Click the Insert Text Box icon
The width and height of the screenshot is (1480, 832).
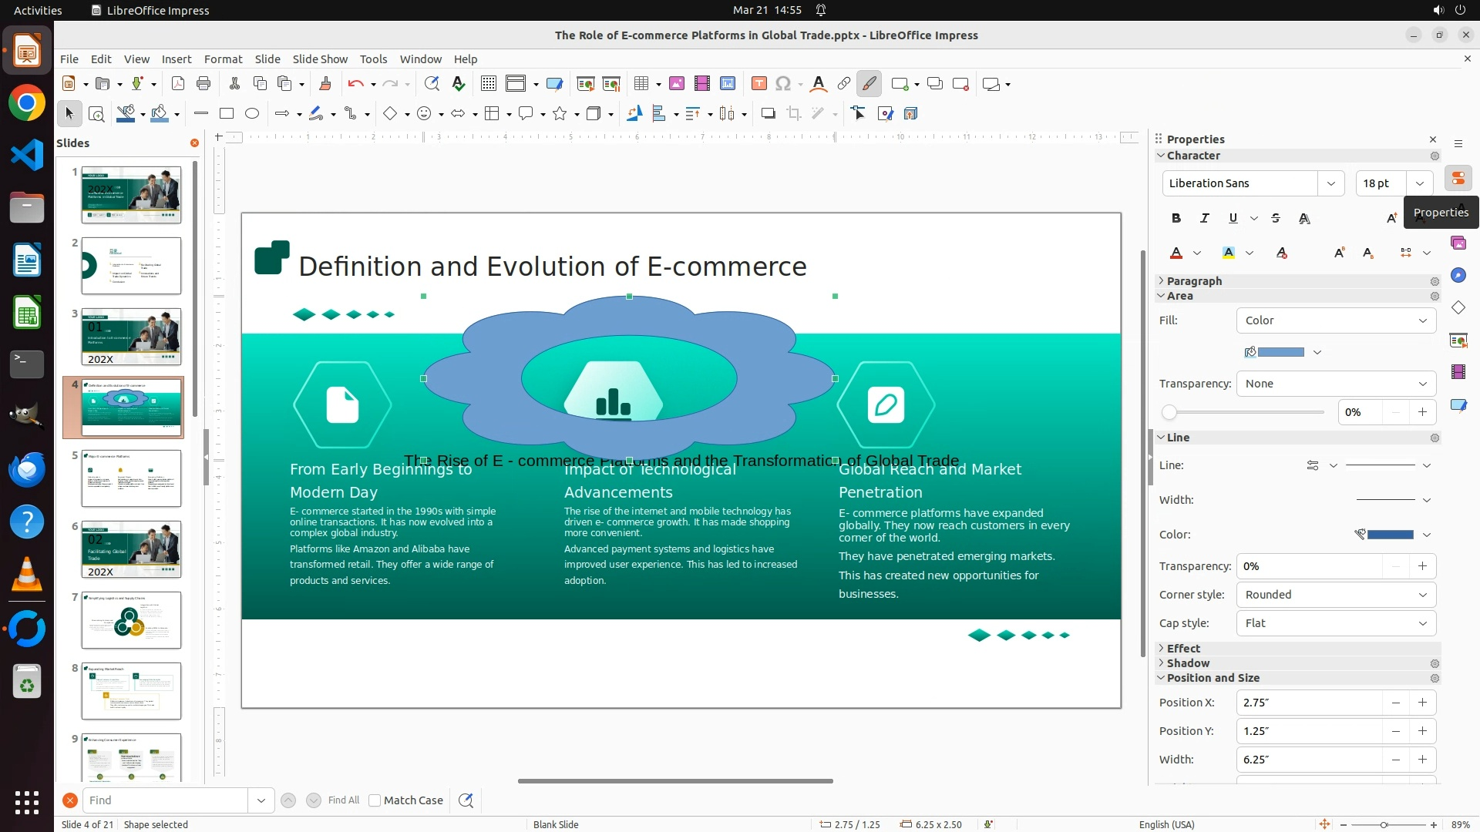click(758, 84)
